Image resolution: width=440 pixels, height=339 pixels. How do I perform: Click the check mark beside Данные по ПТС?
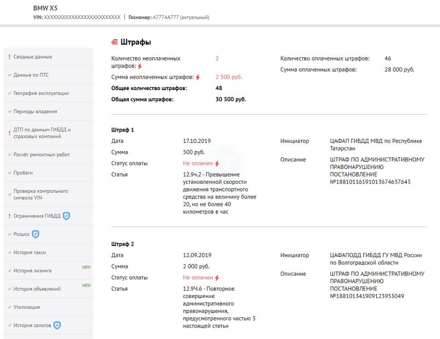[x=10, y=75]
